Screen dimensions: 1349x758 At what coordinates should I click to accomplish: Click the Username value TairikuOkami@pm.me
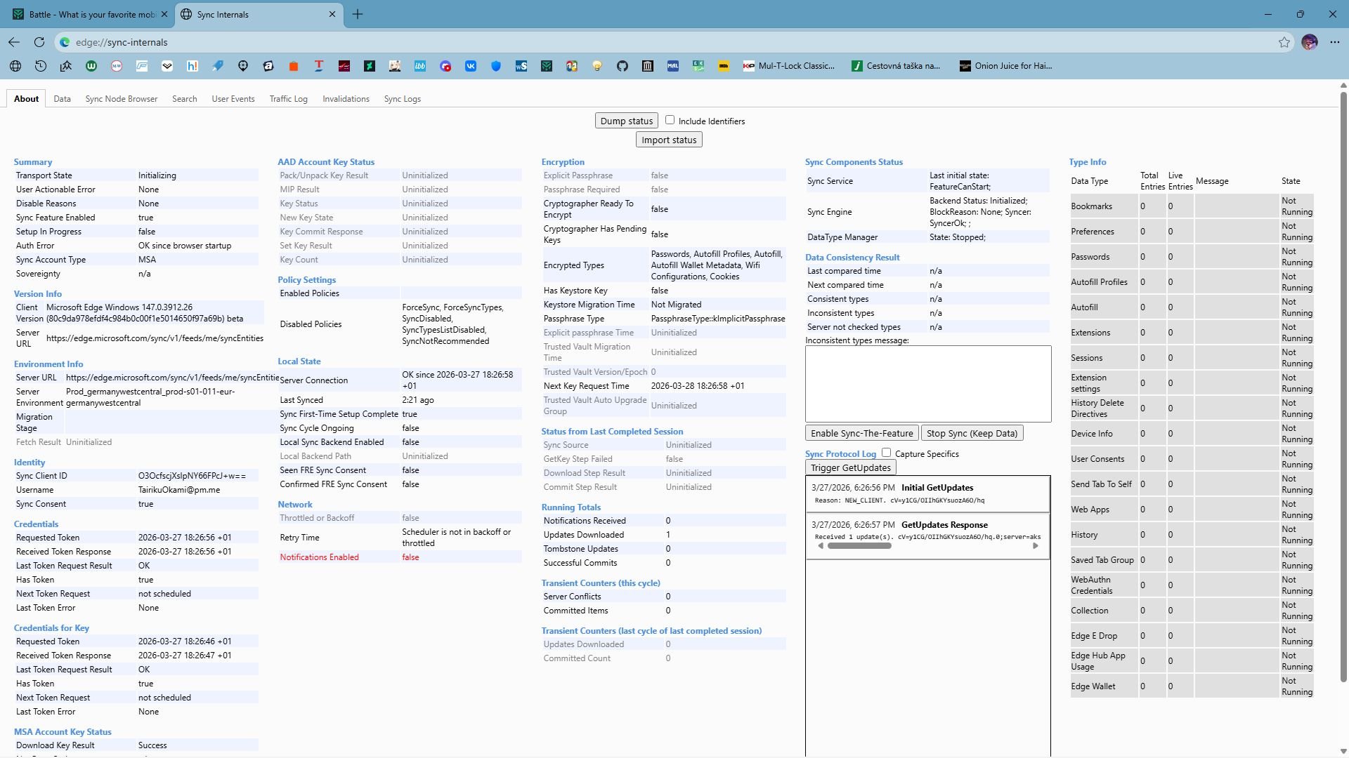179,490
